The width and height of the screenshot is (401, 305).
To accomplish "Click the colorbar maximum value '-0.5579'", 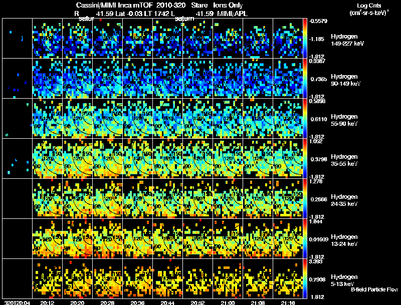I will click(x=318, y=21).
